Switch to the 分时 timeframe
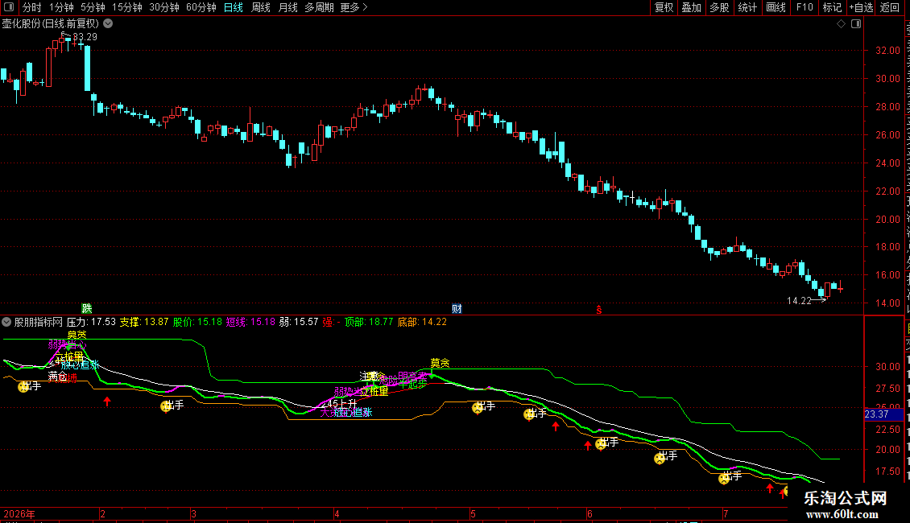Viewport: 910px width, 523px height. [x=32, y=7]
